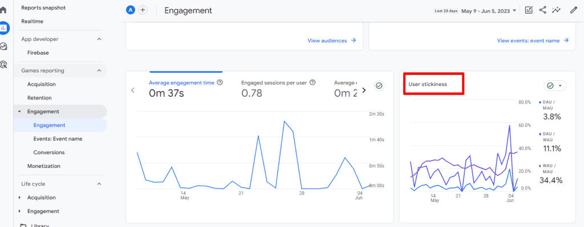Customize report with pencil icon
This screenshot has height=227, width=584.
point(574,10)
